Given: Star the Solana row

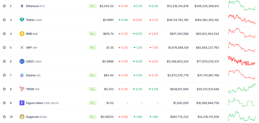Looking at the screenshot, I should click(x=4, y=75).
